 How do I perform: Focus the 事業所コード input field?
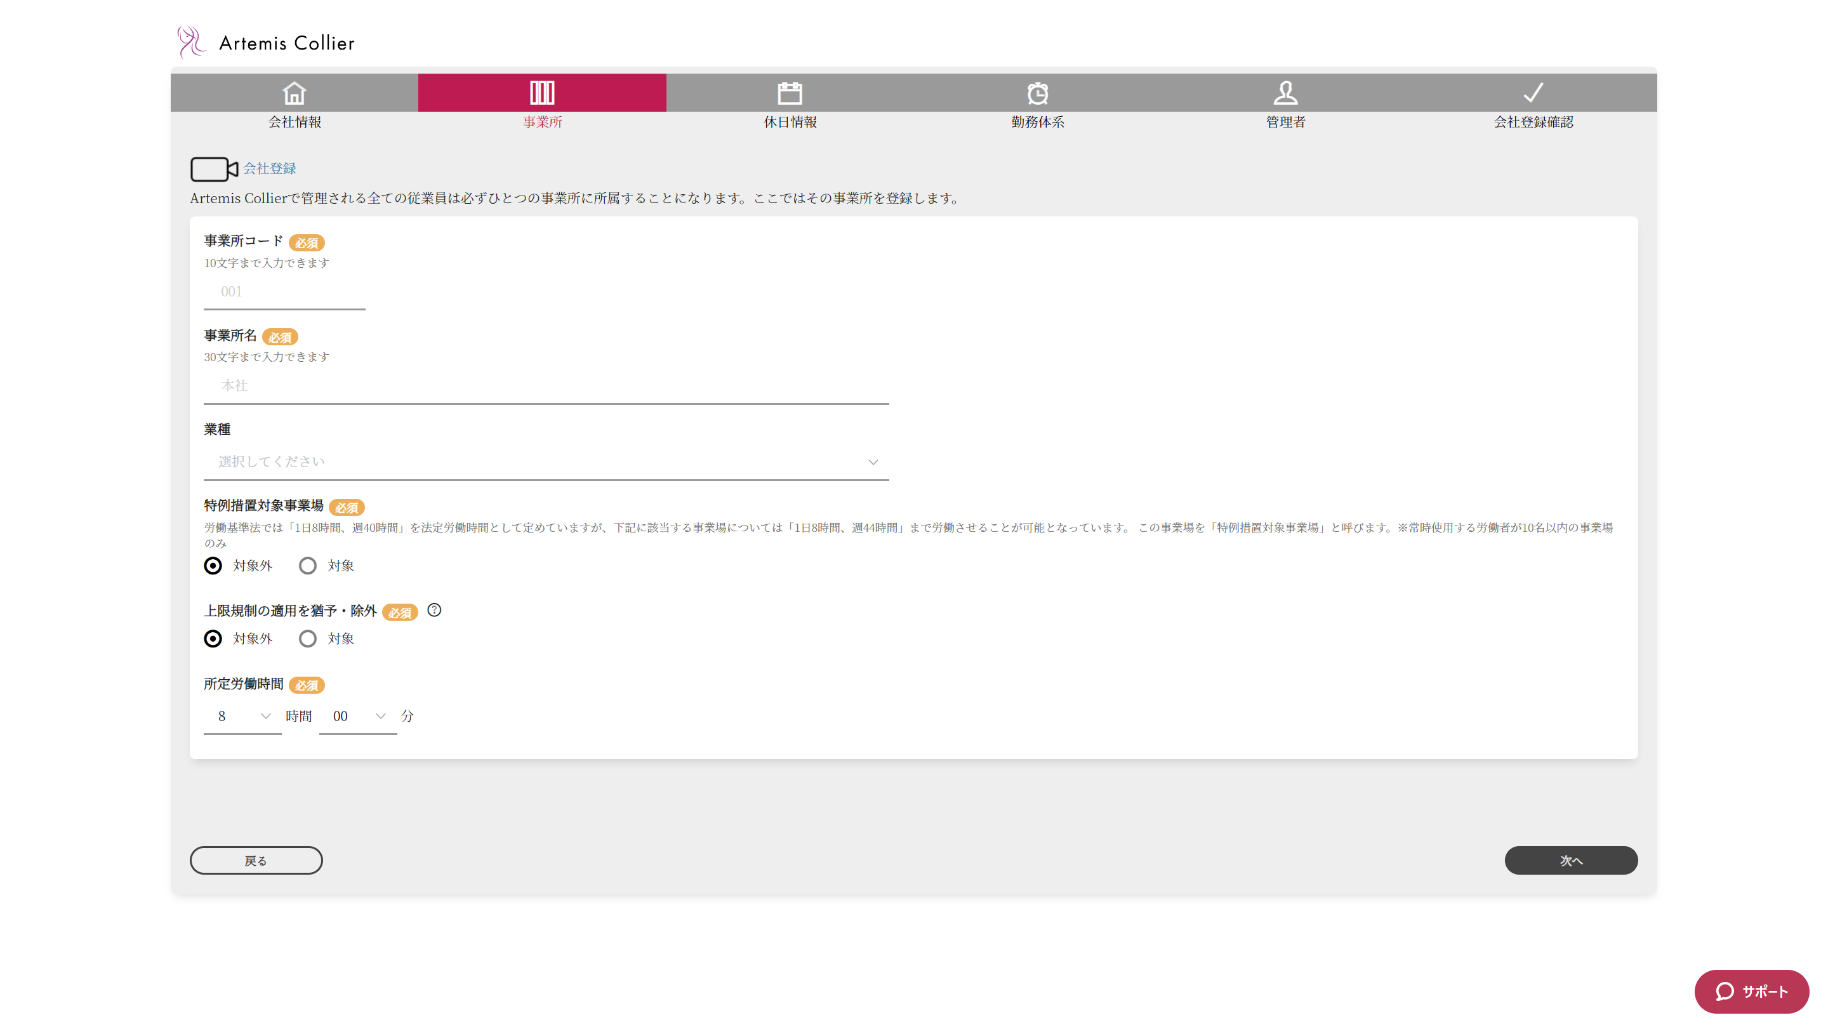[284, 292]
